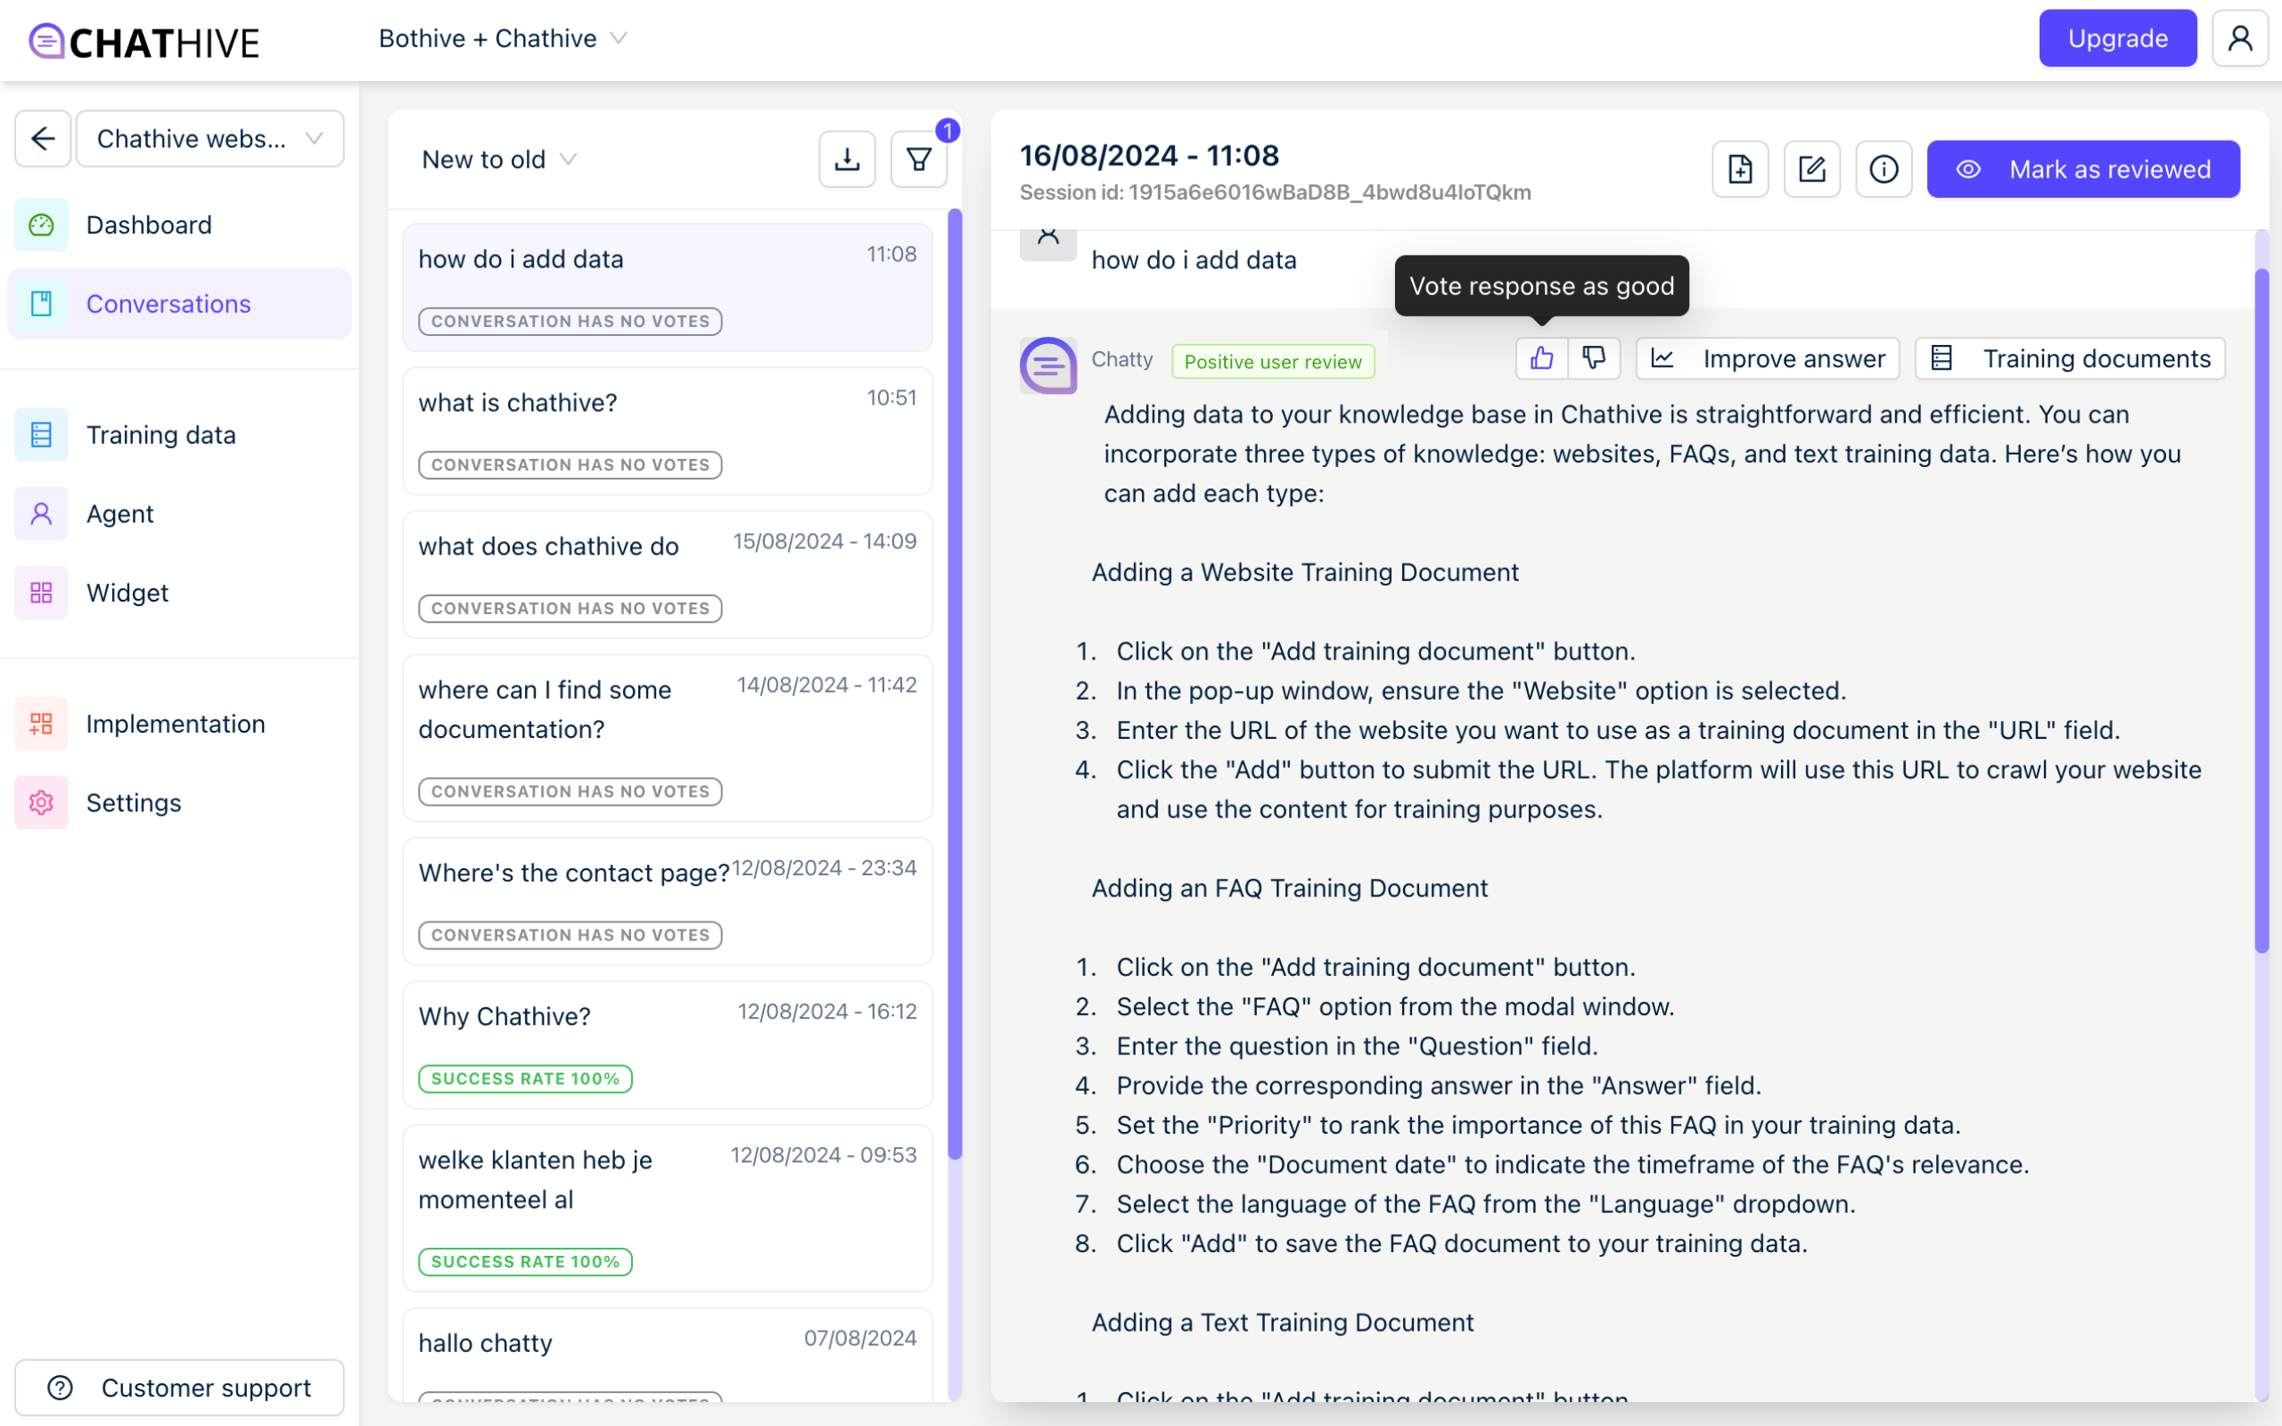This screenshot has width=2282, height=1426.
Task: Click the add document icon
Action: click(x=1740, y=169)
